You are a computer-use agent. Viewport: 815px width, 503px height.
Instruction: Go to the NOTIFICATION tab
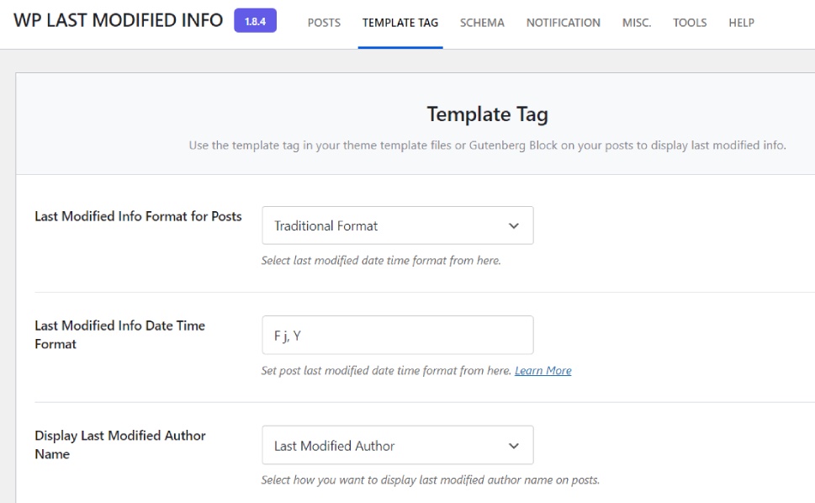click(564, 23)
